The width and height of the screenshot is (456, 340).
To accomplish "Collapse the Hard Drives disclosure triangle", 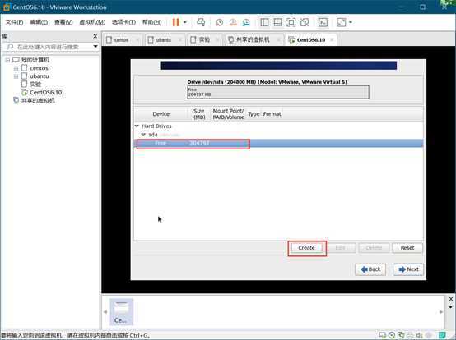I will click(x=137, y=126).
